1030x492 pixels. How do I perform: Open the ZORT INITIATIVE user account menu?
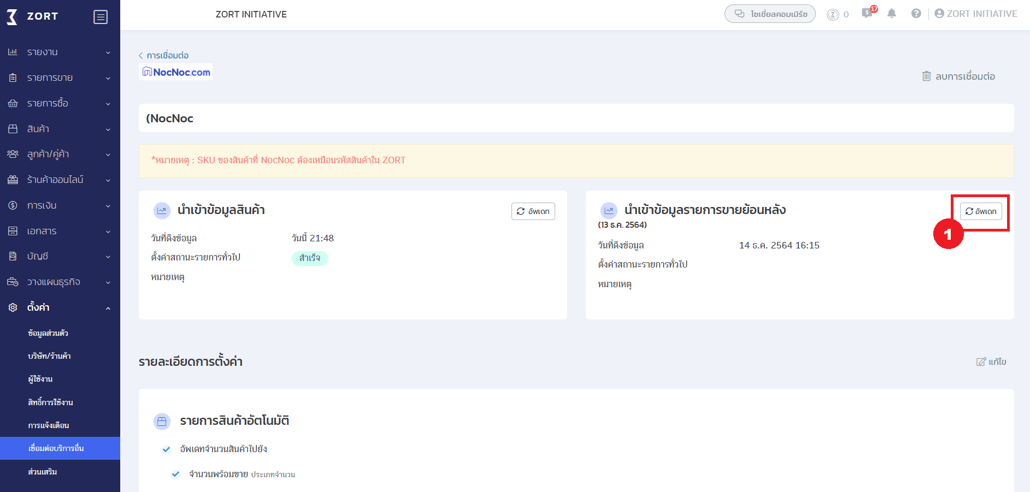coord(976,14)
